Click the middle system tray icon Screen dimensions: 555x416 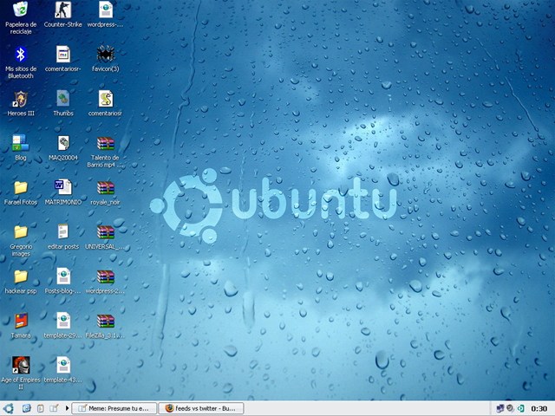[x=510, y=408]
